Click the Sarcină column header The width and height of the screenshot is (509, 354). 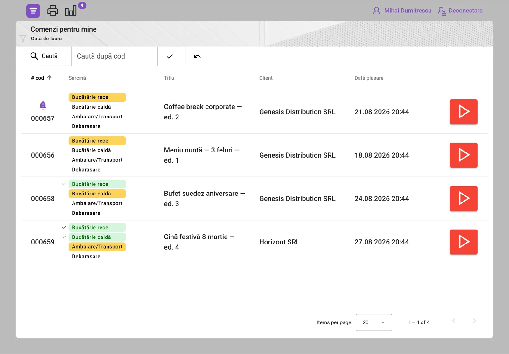click(77, 78)
